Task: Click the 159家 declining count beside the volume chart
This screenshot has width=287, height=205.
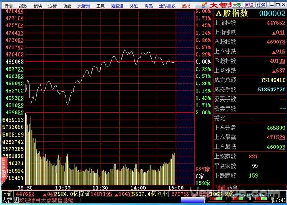Action: coord(203,183)
